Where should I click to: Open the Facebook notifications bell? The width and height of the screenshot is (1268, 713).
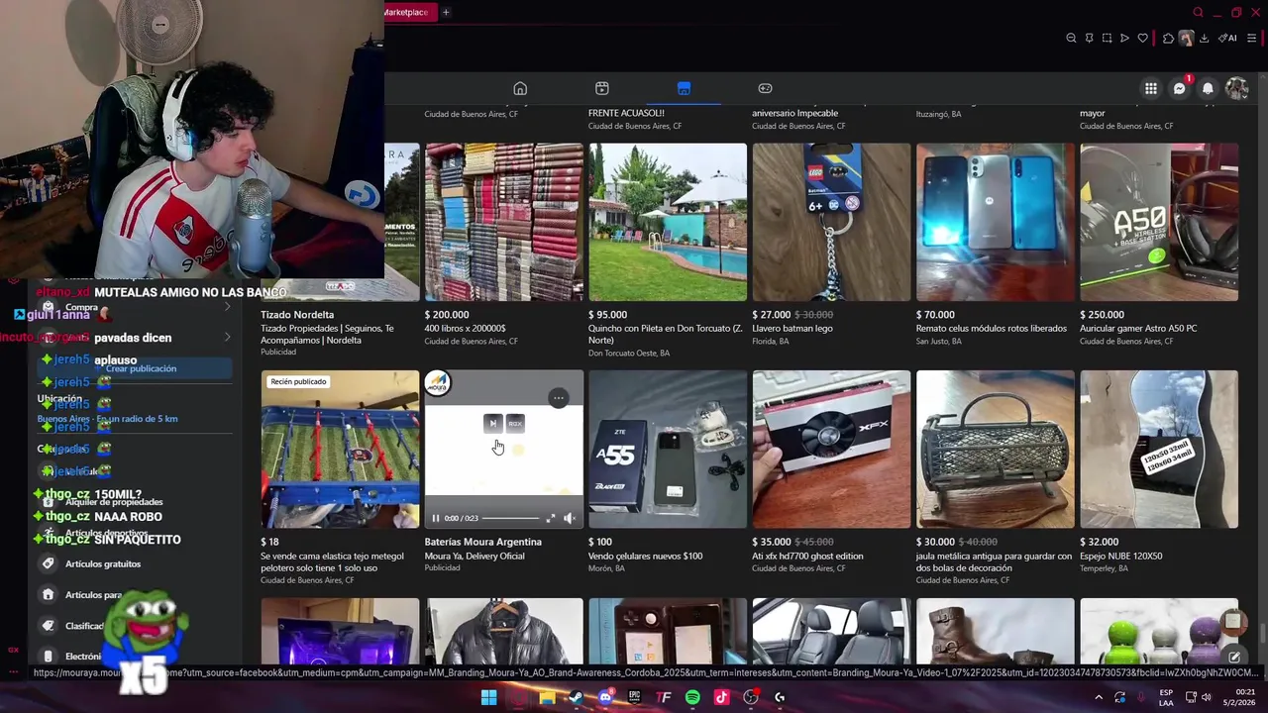tap(1208, 88)
